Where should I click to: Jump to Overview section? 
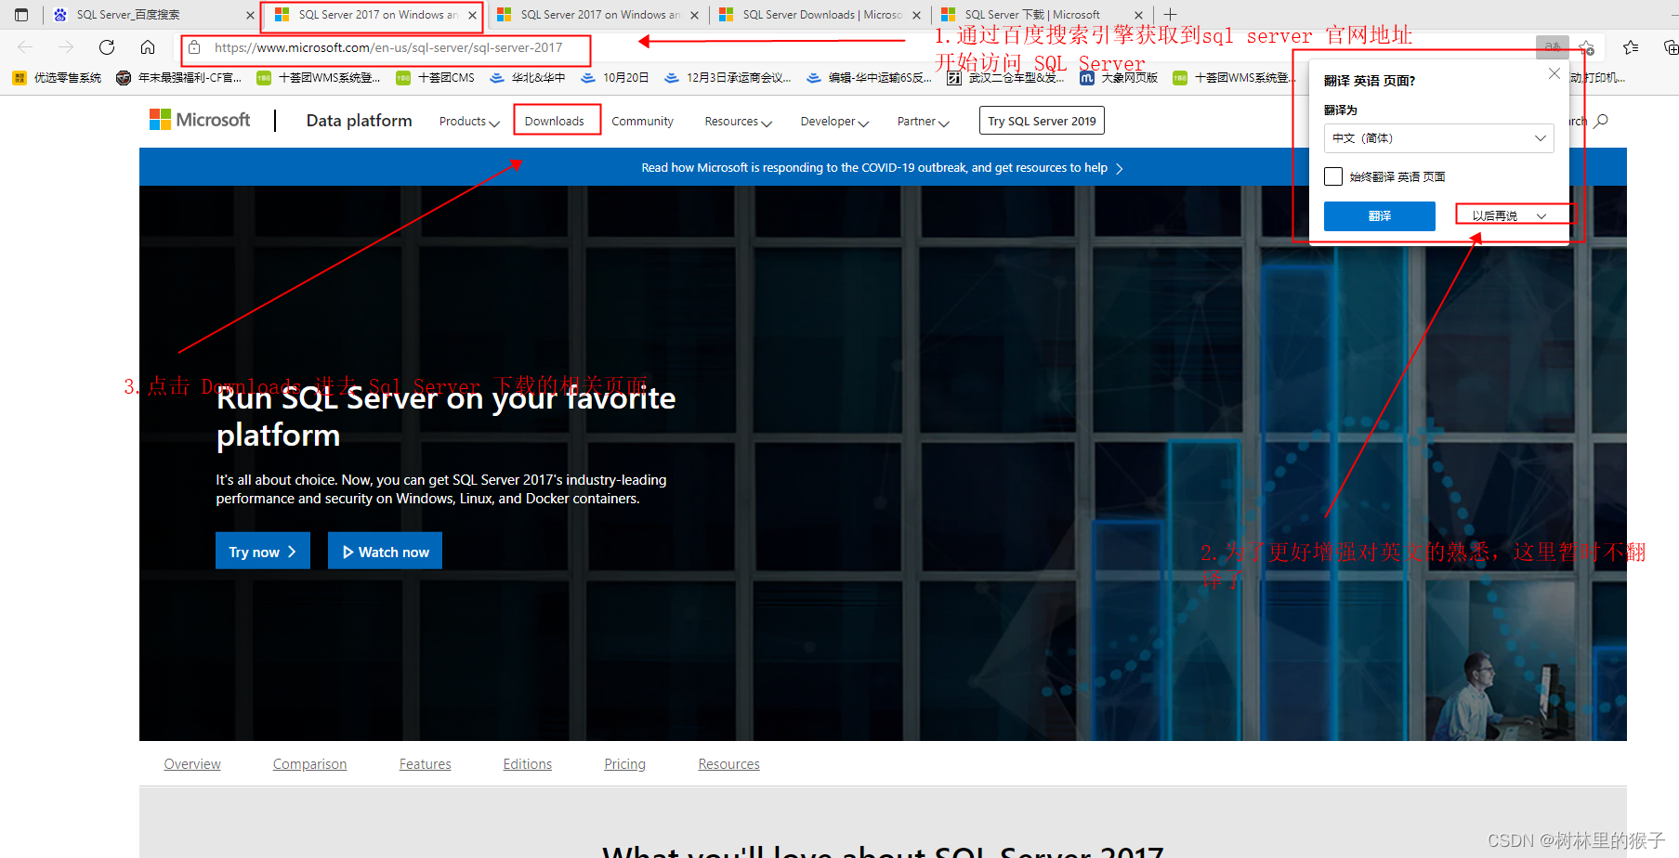click(x=192, y=764)
